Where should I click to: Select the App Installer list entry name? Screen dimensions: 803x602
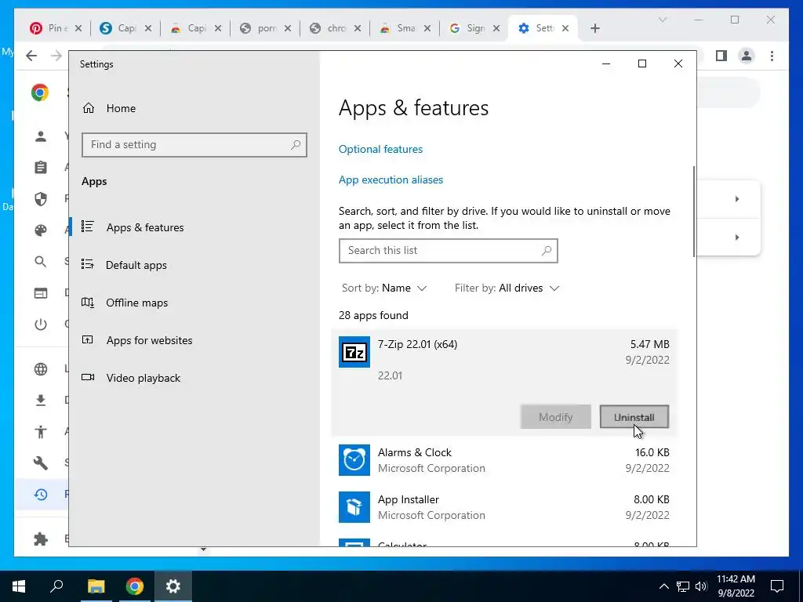pos(408,499)
